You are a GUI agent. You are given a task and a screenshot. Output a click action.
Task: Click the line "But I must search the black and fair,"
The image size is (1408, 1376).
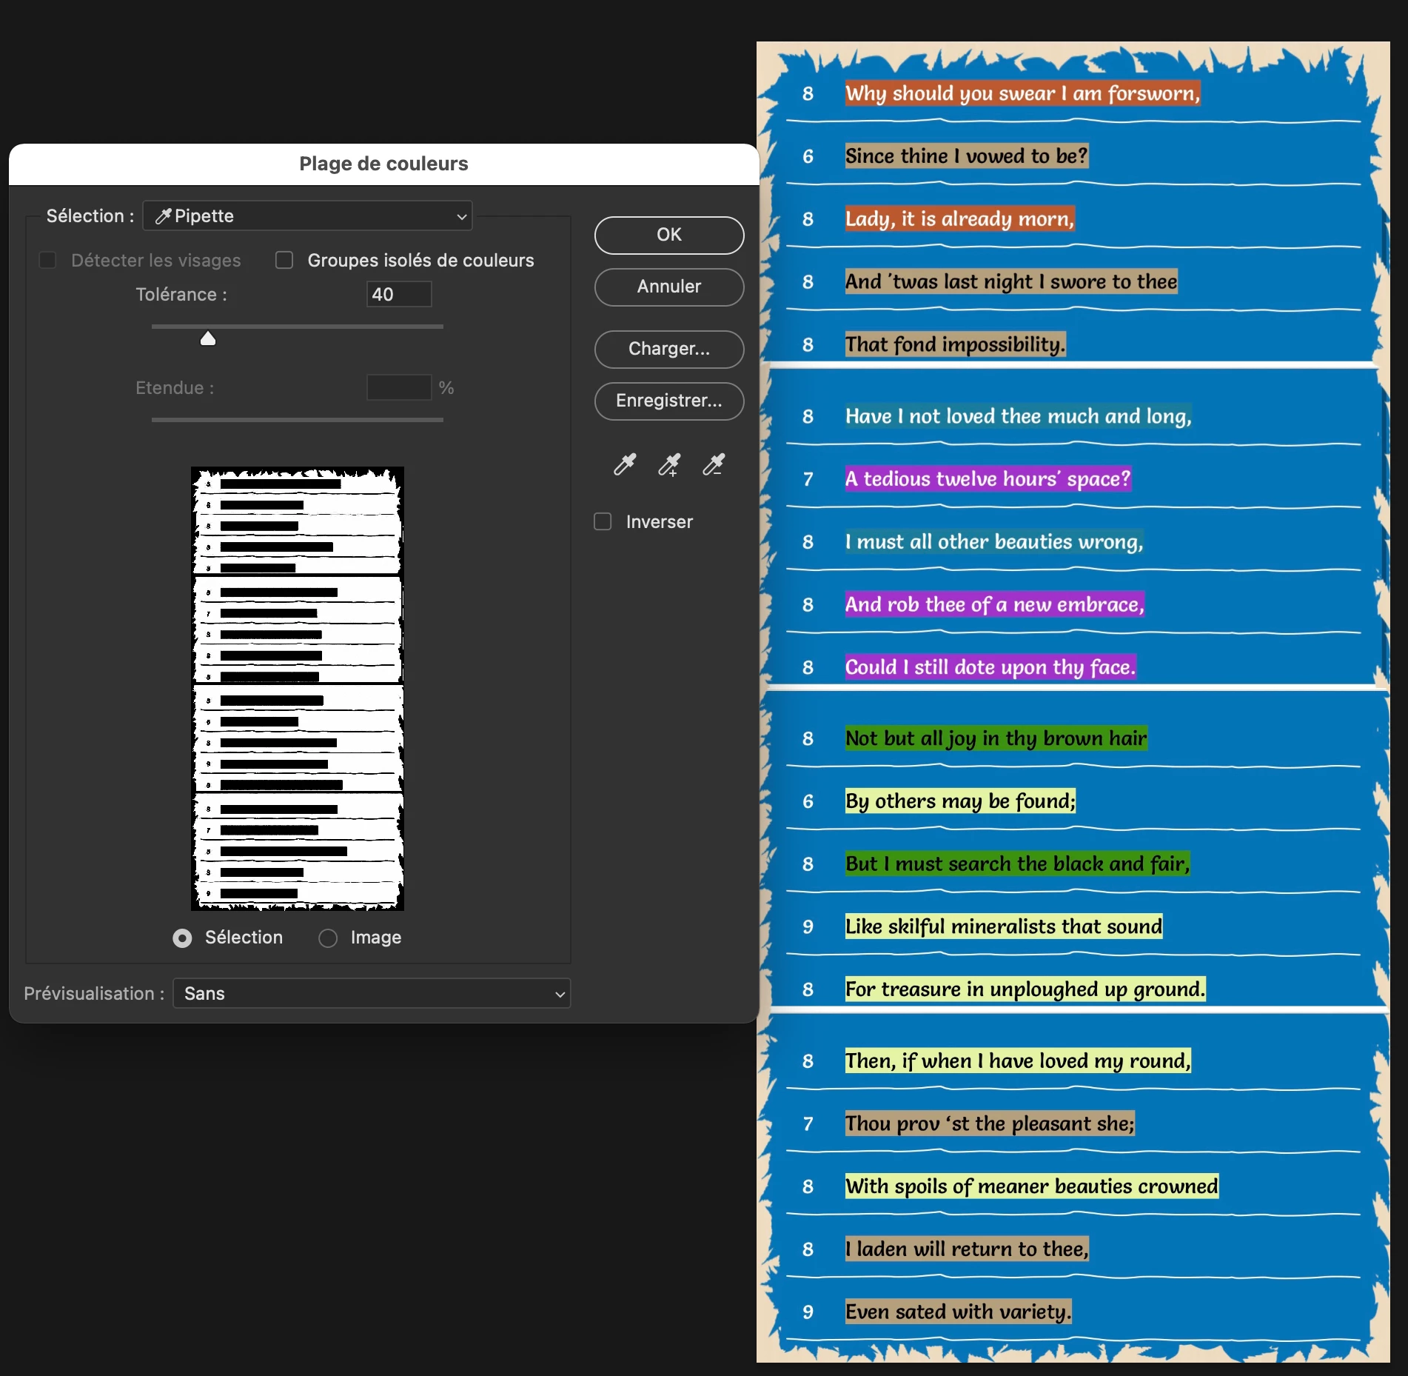(x=1018, y=864)
